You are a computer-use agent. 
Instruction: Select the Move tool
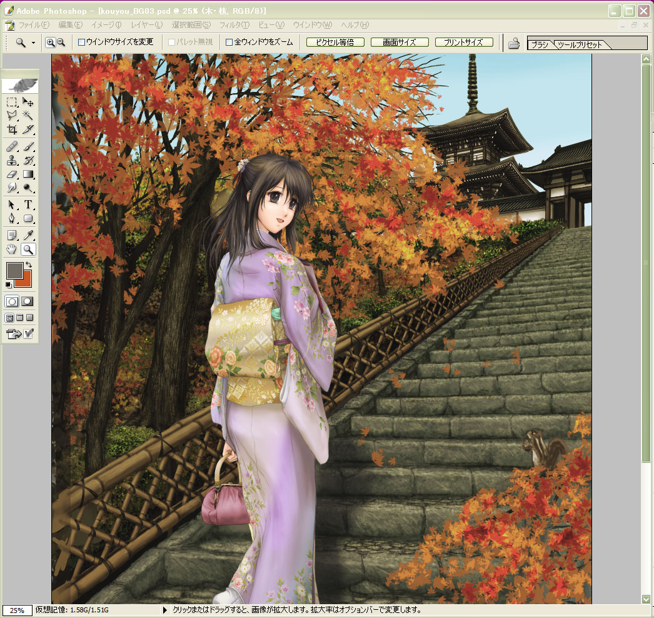click(28, 102)
